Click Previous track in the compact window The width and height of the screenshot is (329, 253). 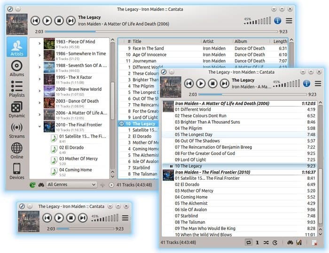click(189, 84)
